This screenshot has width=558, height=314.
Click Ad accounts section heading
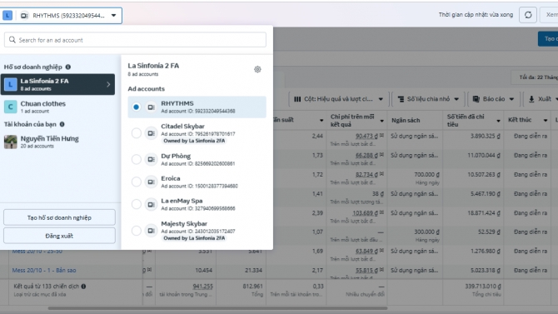(147, 88)
